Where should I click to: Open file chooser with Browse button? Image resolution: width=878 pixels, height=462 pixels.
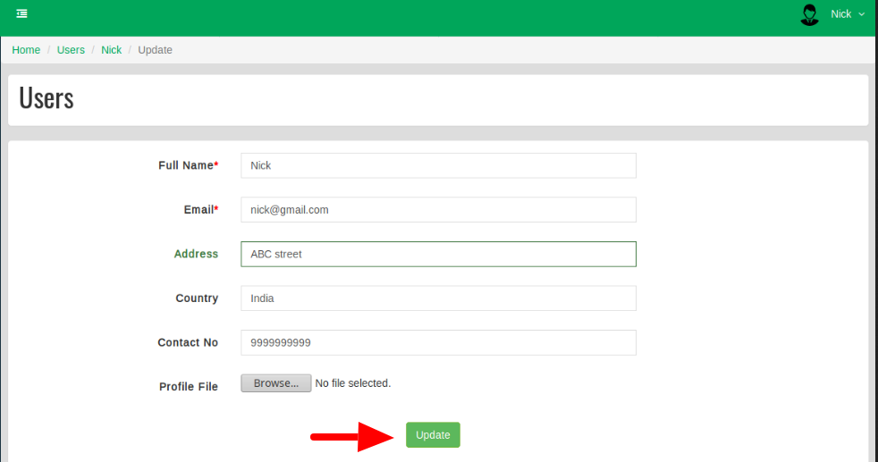[276, 383]
